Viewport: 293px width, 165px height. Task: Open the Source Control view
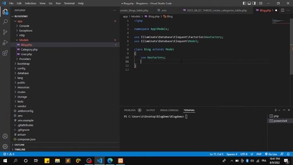[5, 32]
